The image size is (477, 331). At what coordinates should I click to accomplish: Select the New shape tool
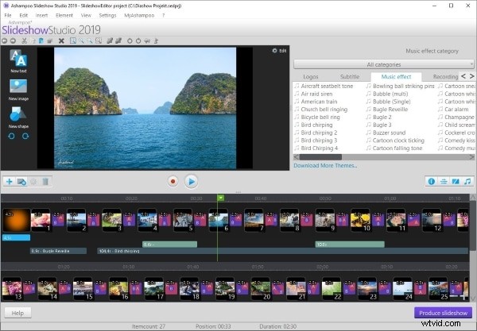click(x=18, y=115)
